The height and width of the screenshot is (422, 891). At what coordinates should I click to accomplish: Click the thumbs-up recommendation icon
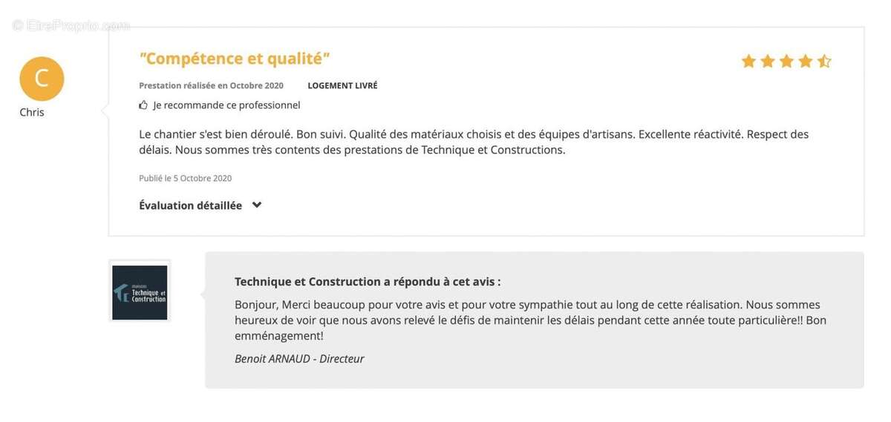[143, 105]
